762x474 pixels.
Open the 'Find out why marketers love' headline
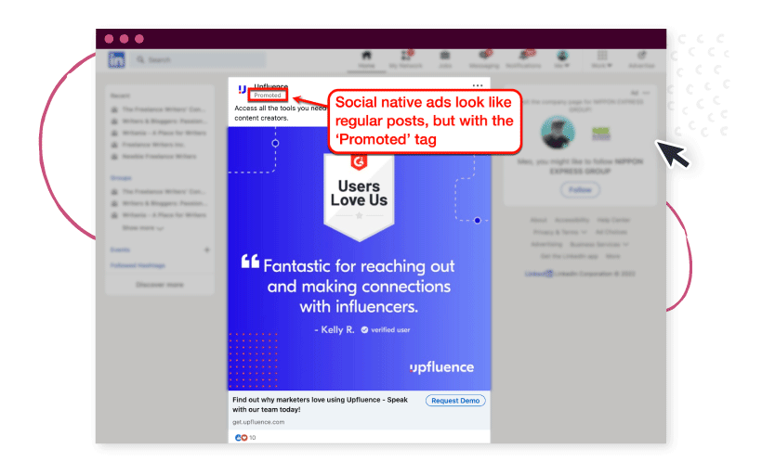pos(320,404)
